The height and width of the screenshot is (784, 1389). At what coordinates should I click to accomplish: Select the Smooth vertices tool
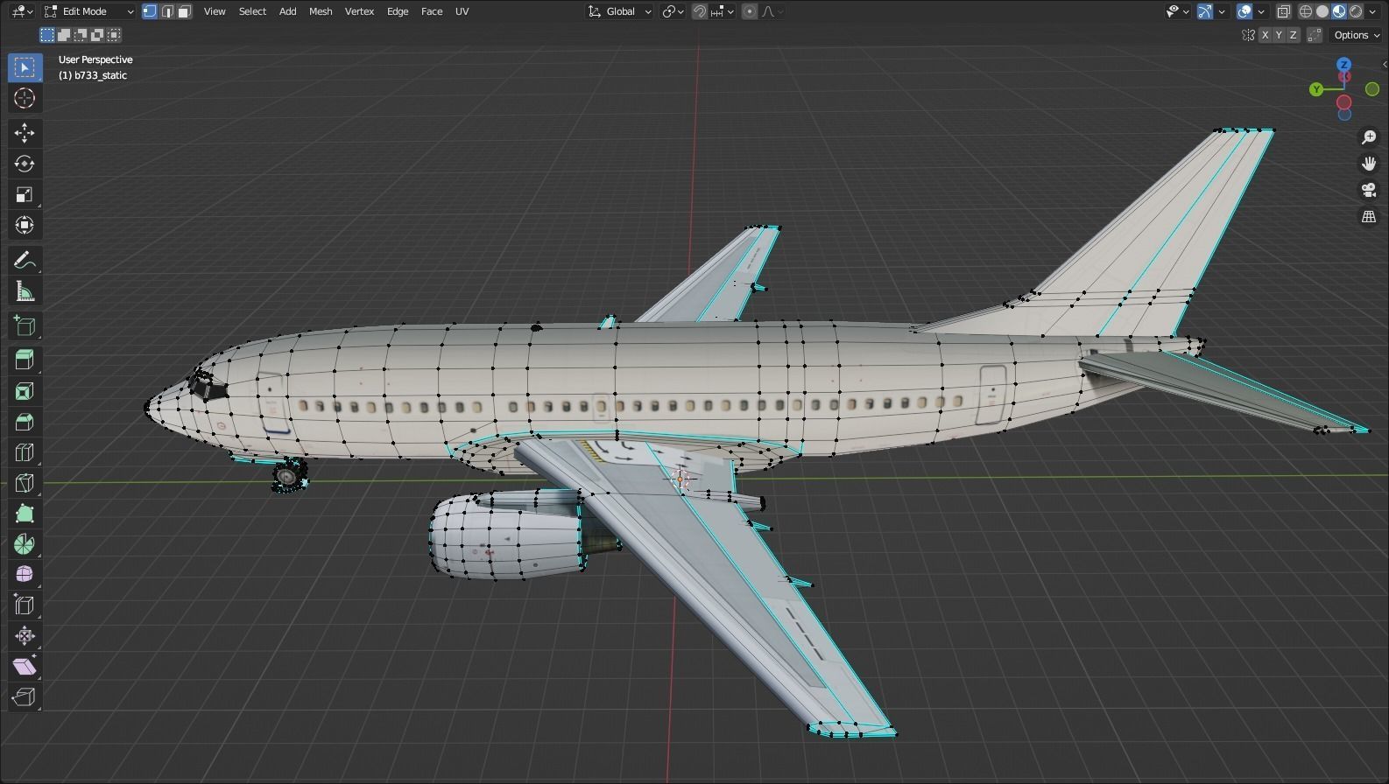(x=25, y=575)
